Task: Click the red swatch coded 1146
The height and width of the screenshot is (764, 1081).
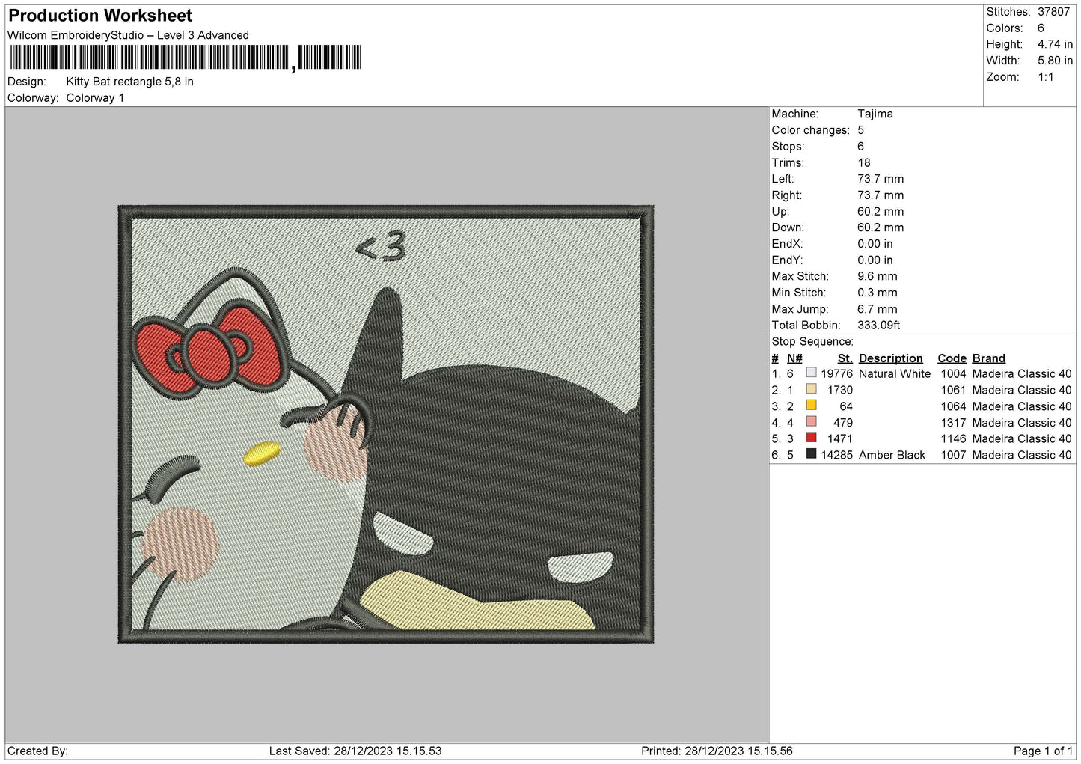Action: pyautogui.click(x=811, y=438)
